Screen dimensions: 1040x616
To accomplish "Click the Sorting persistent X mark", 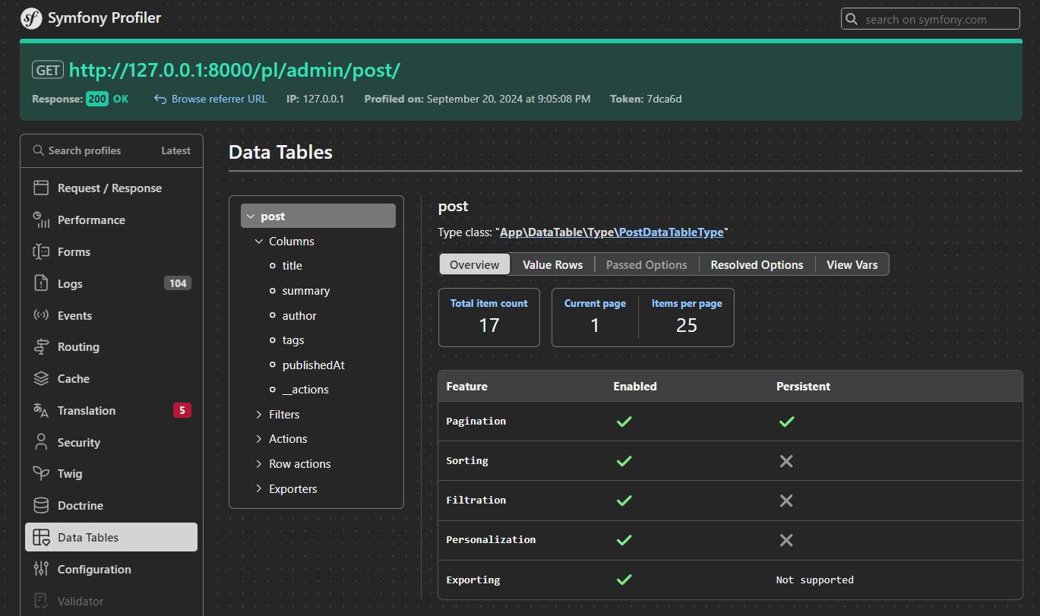I will [x=786, y=461].
